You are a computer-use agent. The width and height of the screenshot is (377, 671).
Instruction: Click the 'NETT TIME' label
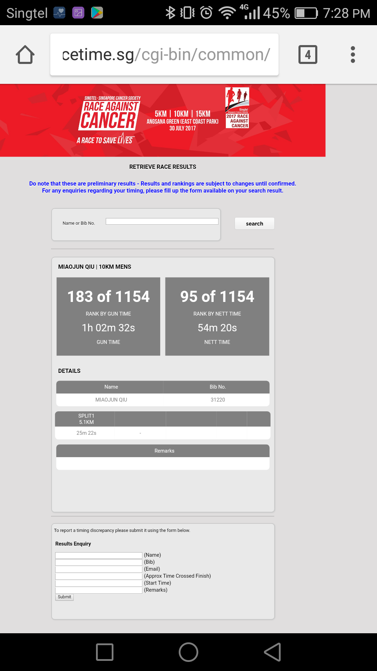point(217,342)
